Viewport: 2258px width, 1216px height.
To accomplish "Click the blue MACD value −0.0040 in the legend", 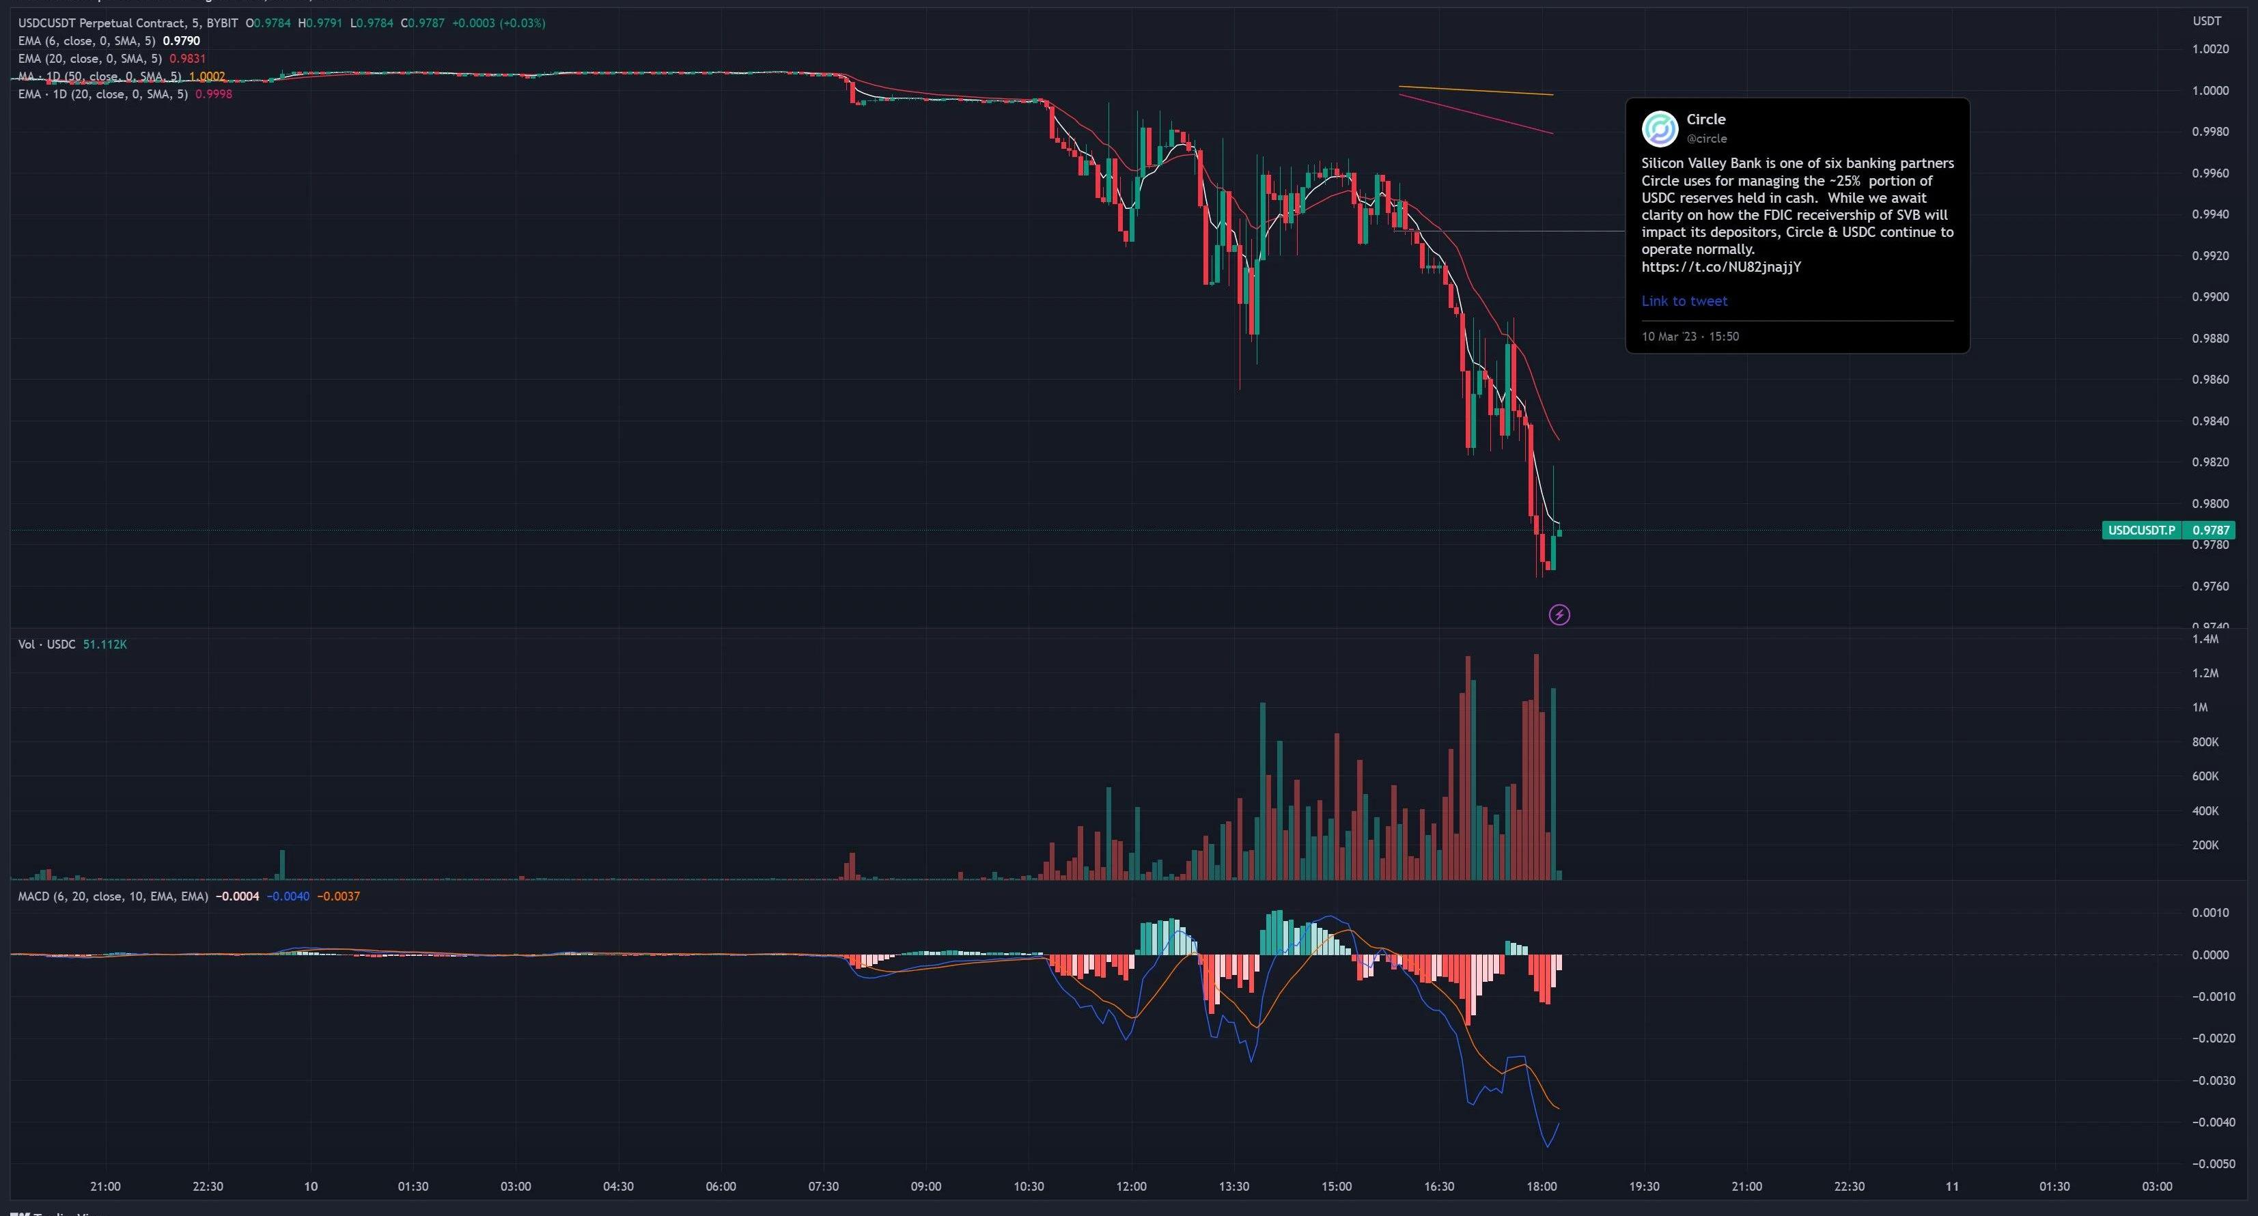I will click(288, 896).
